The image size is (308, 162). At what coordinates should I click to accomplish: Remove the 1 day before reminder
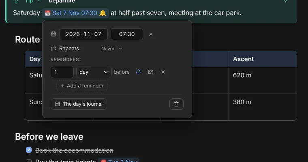[x=163, y=72]
